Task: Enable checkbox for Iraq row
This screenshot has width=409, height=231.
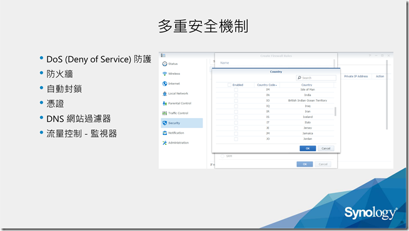Action: pyautogui.click(x=236, y=106)
